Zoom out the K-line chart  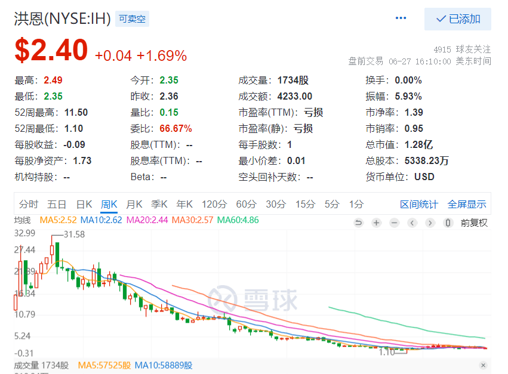(x=395, y=223)
